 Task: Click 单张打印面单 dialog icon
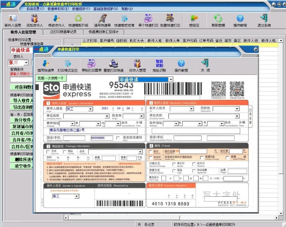(x=92, y=66)
